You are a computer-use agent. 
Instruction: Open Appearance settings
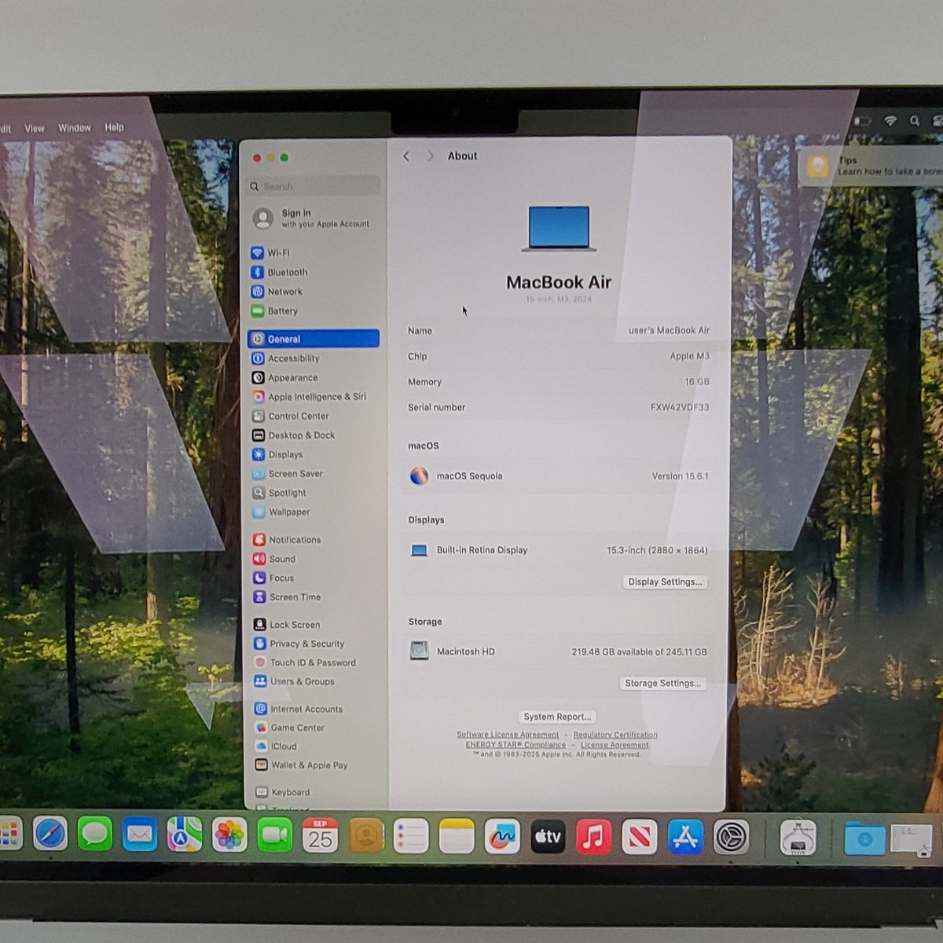284,378
